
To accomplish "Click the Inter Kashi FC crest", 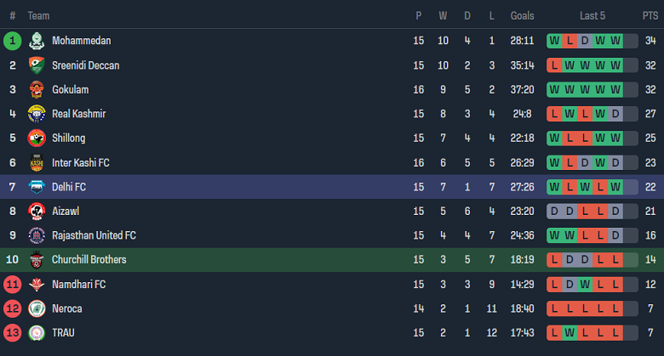I will (37, 162).
